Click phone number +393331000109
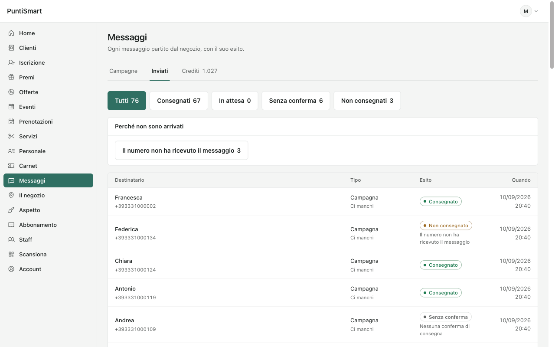555x347 pixels. pyautogui.click(x=135, y=329)
